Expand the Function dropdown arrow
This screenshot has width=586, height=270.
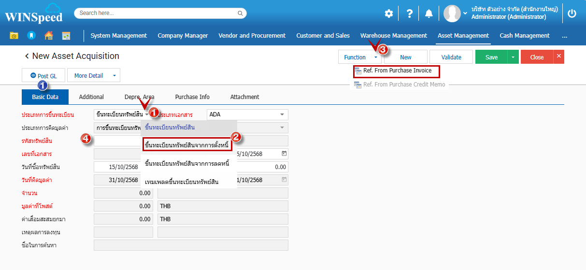(375, 57)
